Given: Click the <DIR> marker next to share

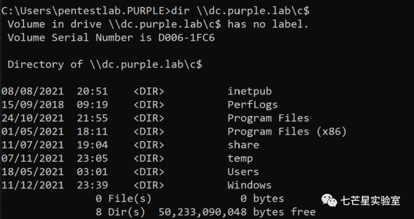Looking at the screenshot, I should (149, 145).
